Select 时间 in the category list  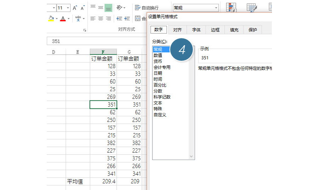158,79
